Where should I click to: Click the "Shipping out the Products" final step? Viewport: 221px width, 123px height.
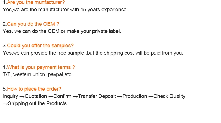(x=37, y=103)
